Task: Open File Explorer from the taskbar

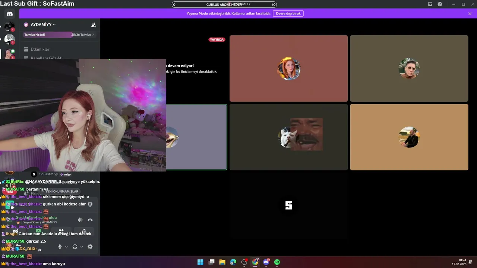Action: (222, 262)
